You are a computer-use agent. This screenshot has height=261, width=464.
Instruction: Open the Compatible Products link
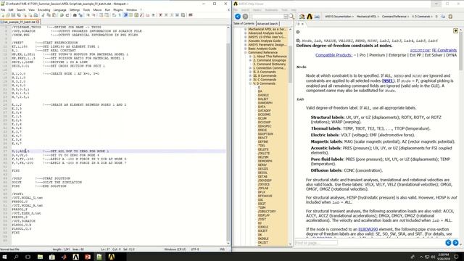[333, 55]
